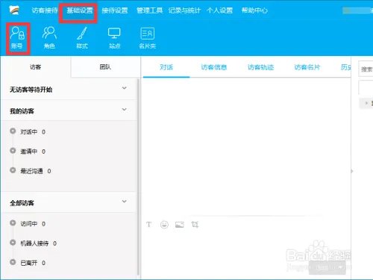Select the 对话 tab
Image resolution: width=373 pixels, height=280 pixels.
click(166, 67)
